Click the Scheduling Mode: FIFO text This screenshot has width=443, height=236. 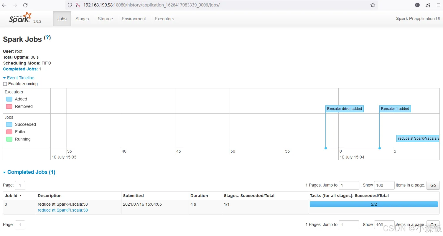(x=27, y=63)
